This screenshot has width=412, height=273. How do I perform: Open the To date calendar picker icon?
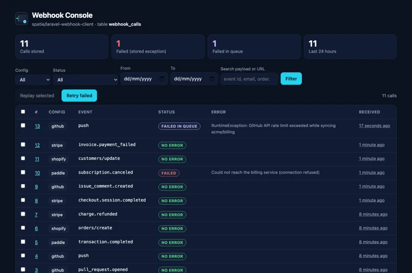212,79
